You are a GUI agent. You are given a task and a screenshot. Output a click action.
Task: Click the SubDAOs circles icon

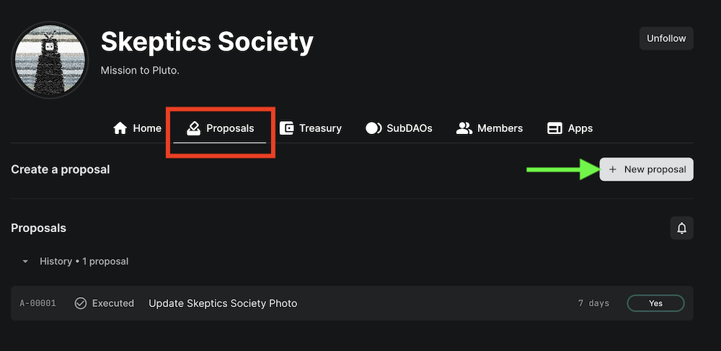click(373, 128)
